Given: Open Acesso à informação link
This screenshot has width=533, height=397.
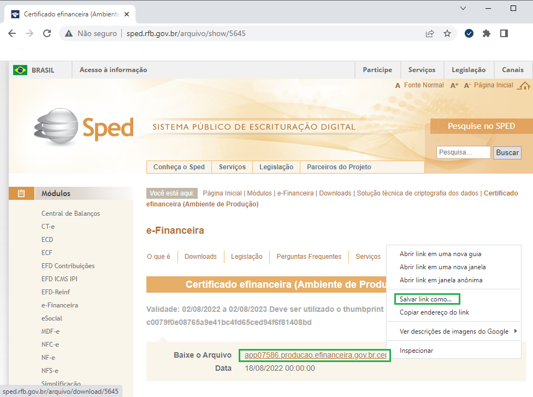Looking at the screenshot, I should (x=113, y=70).
